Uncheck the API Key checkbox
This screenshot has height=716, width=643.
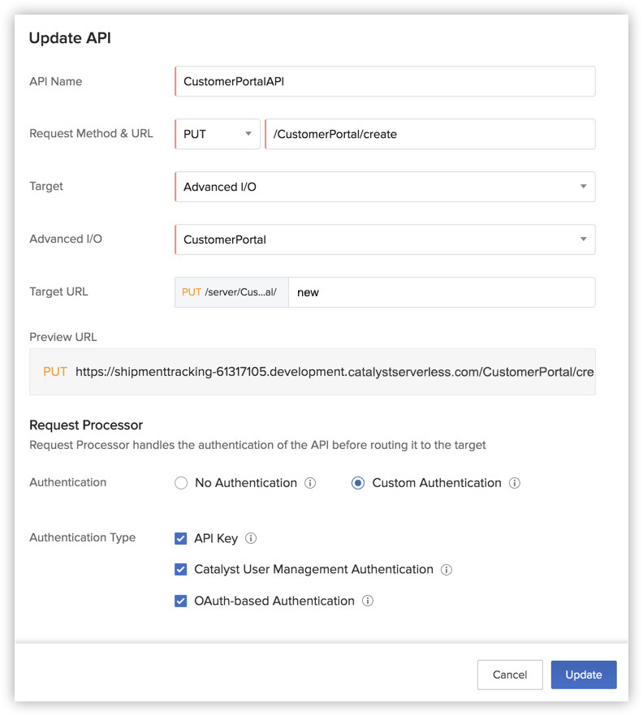coord(181,538)
